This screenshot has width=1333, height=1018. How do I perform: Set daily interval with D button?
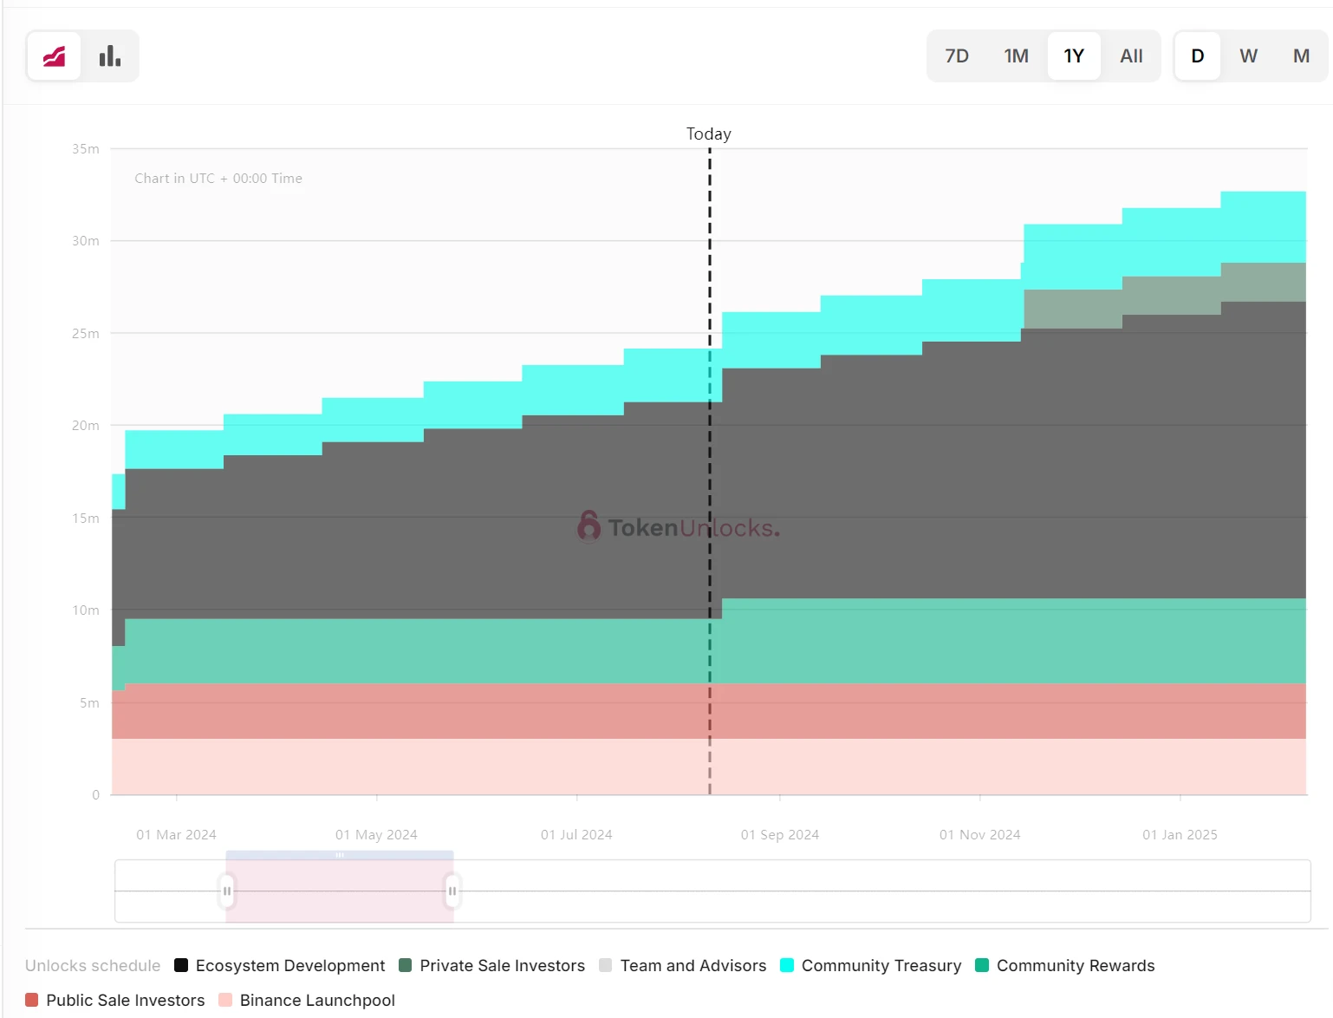click(x=1197, y=56)
